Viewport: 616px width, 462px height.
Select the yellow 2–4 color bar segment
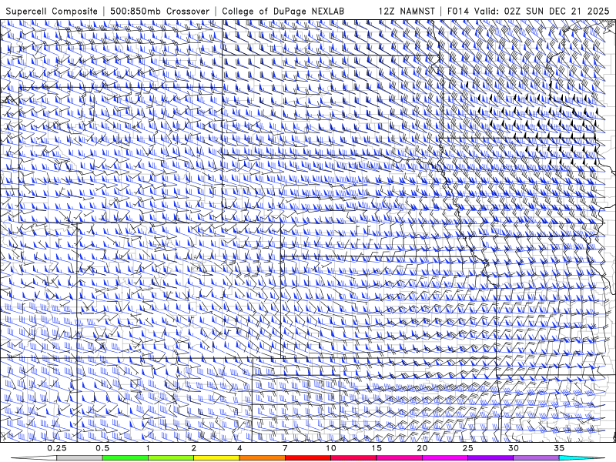[x=216, y=458]
